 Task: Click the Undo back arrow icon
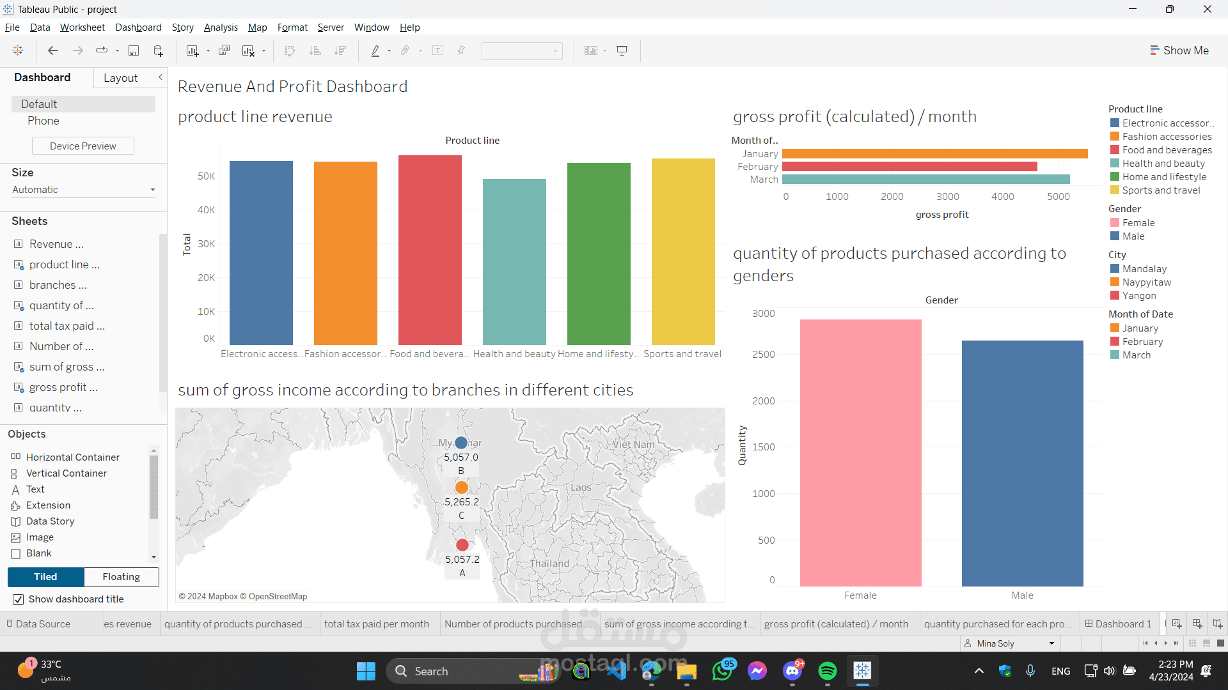coord(53,50)
